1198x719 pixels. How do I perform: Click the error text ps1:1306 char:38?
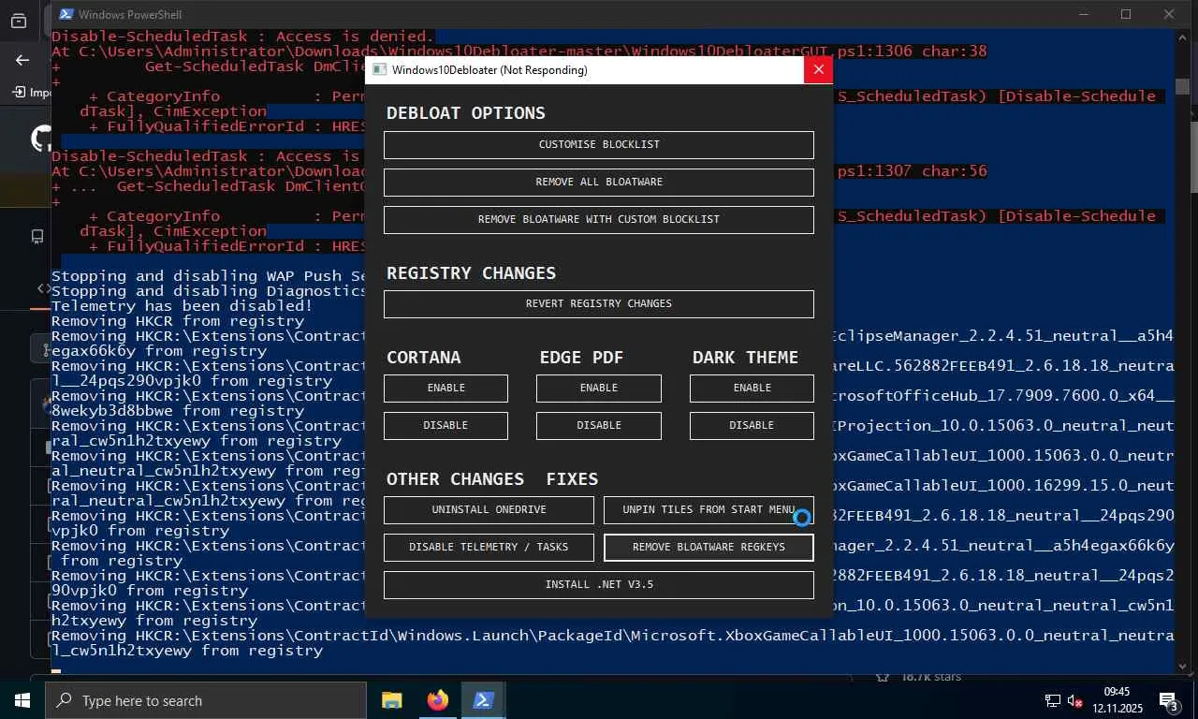(913, 51)
